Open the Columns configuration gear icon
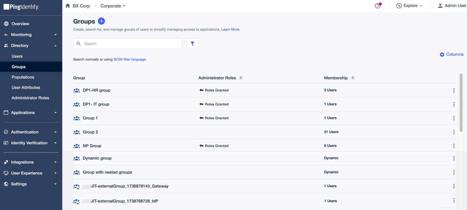This screenshot has width=467, height=210. [x=442, y=54]
